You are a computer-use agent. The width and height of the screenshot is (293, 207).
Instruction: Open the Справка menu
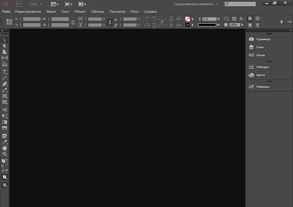coord(150,12)
